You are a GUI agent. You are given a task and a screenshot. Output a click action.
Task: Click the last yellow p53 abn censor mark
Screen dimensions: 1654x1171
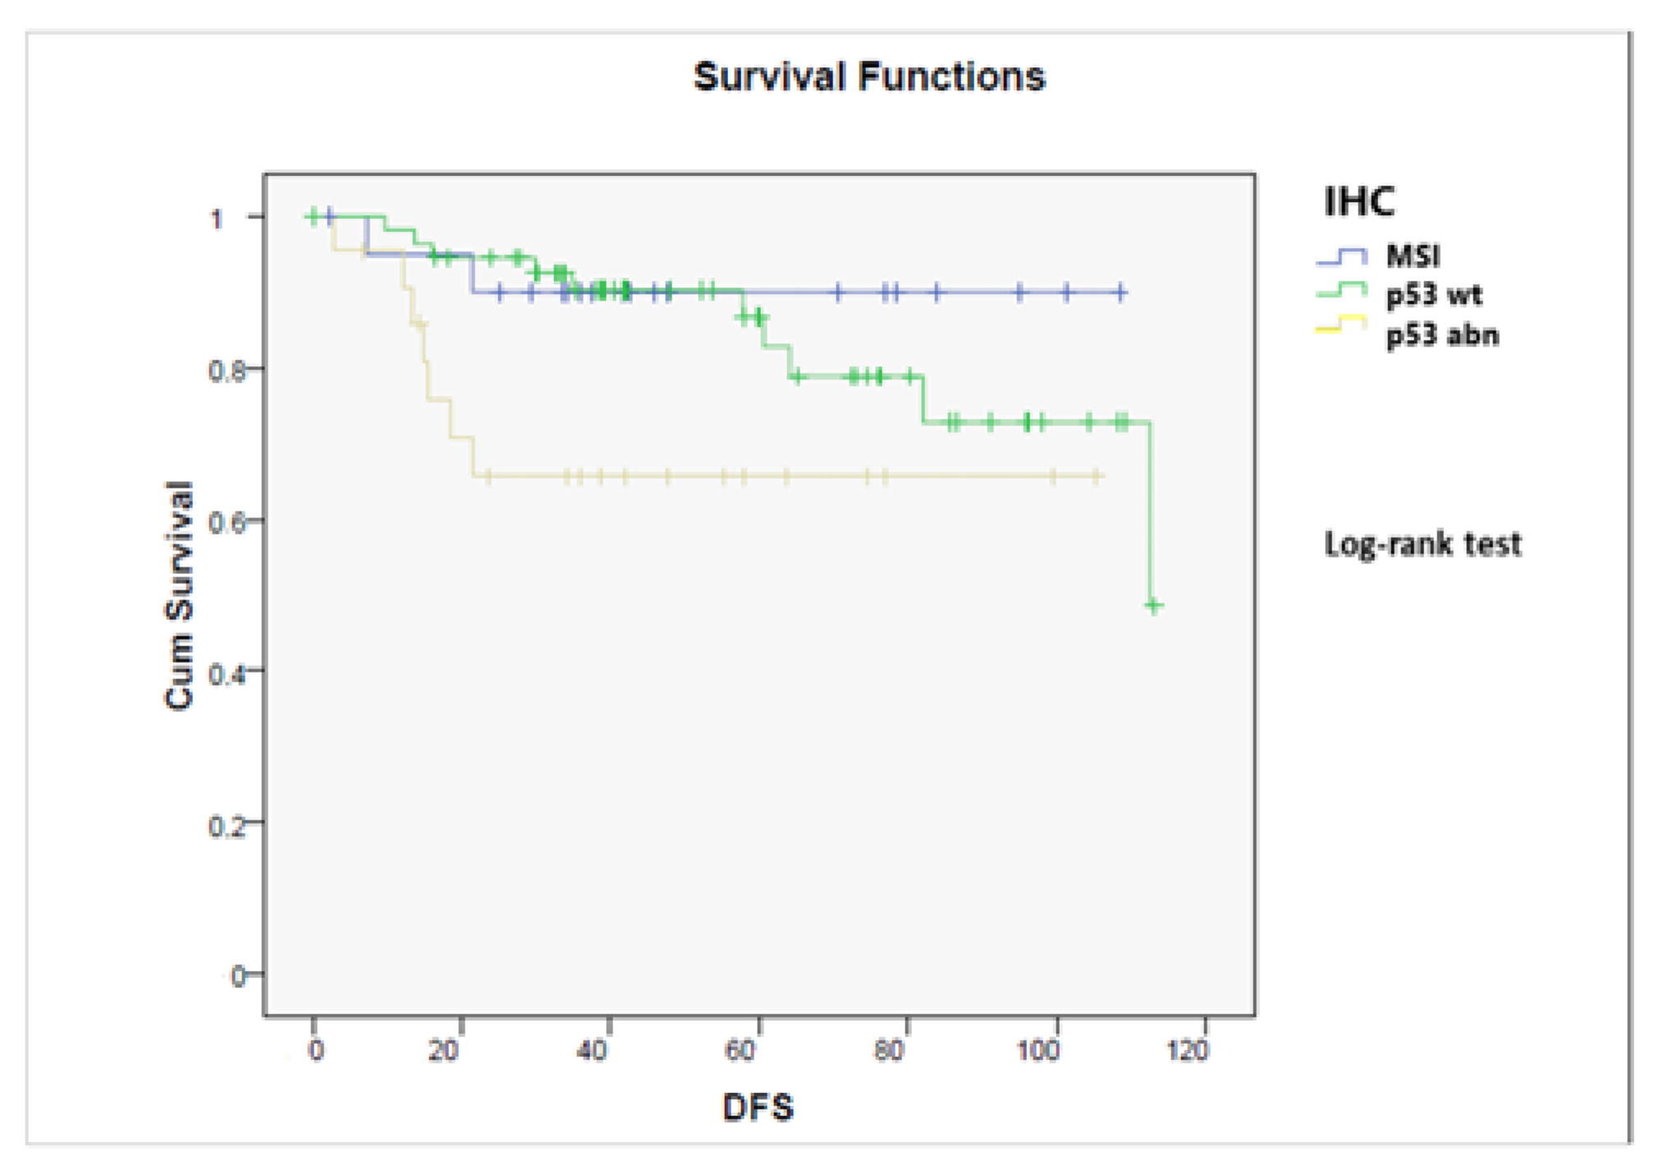point(1096,476)
